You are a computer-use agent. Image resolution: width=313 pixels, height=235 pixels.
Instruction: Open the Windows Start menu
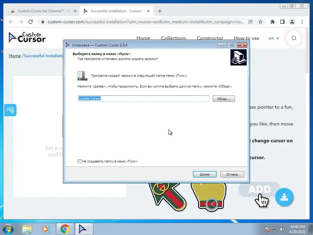8,229
